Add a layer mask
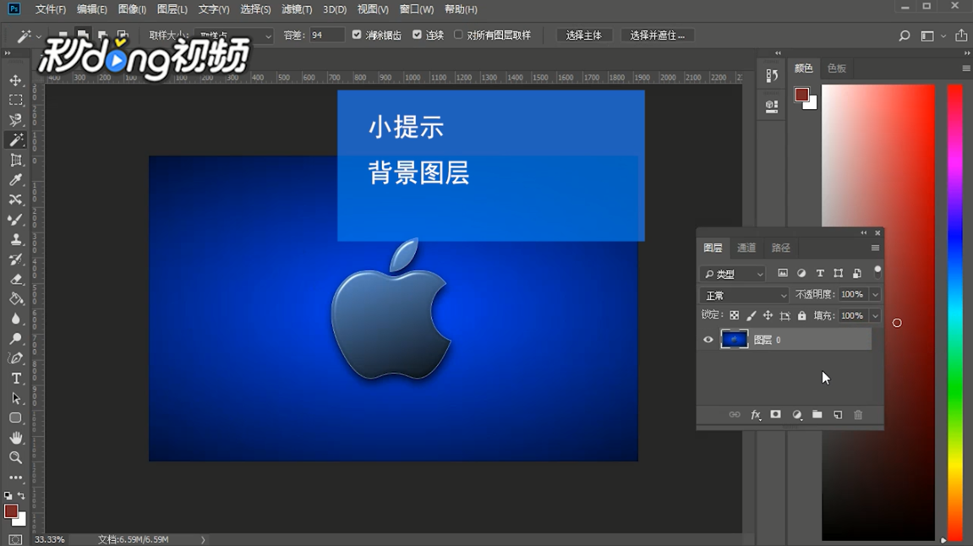 [776, 414]
